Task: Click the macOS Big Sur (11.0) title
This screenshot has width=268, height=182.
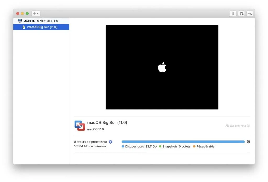Action: coord(107,122)
